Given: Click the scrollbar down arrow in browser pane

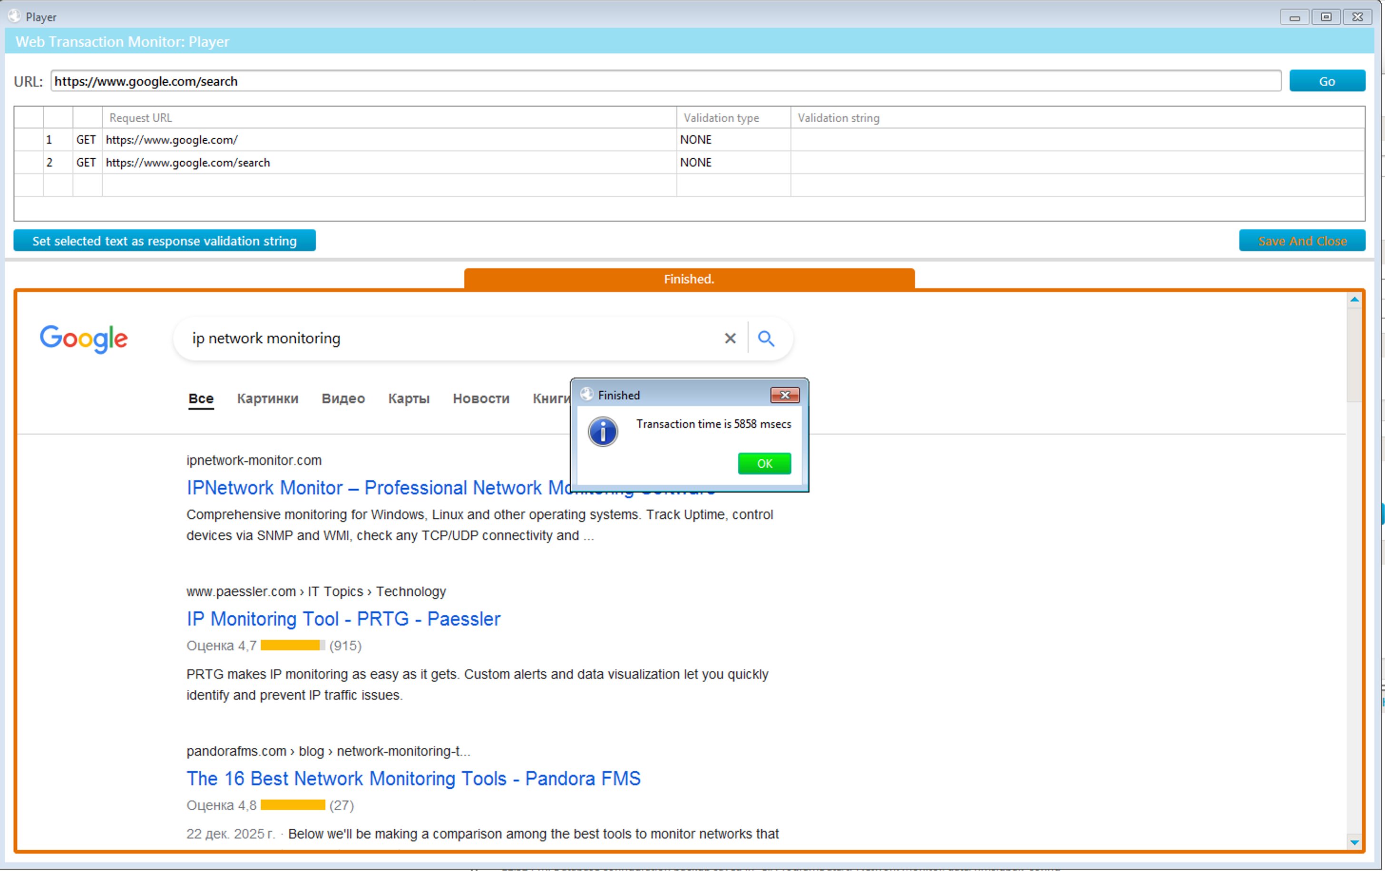Looking at the screenshot, I should [1355, 842].
